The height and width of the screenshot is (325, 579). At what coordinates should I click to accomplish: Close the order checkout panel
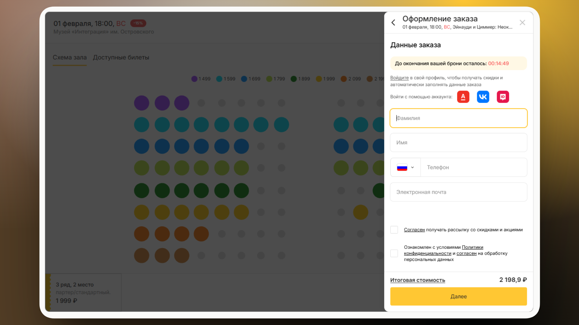click(522, 23)
